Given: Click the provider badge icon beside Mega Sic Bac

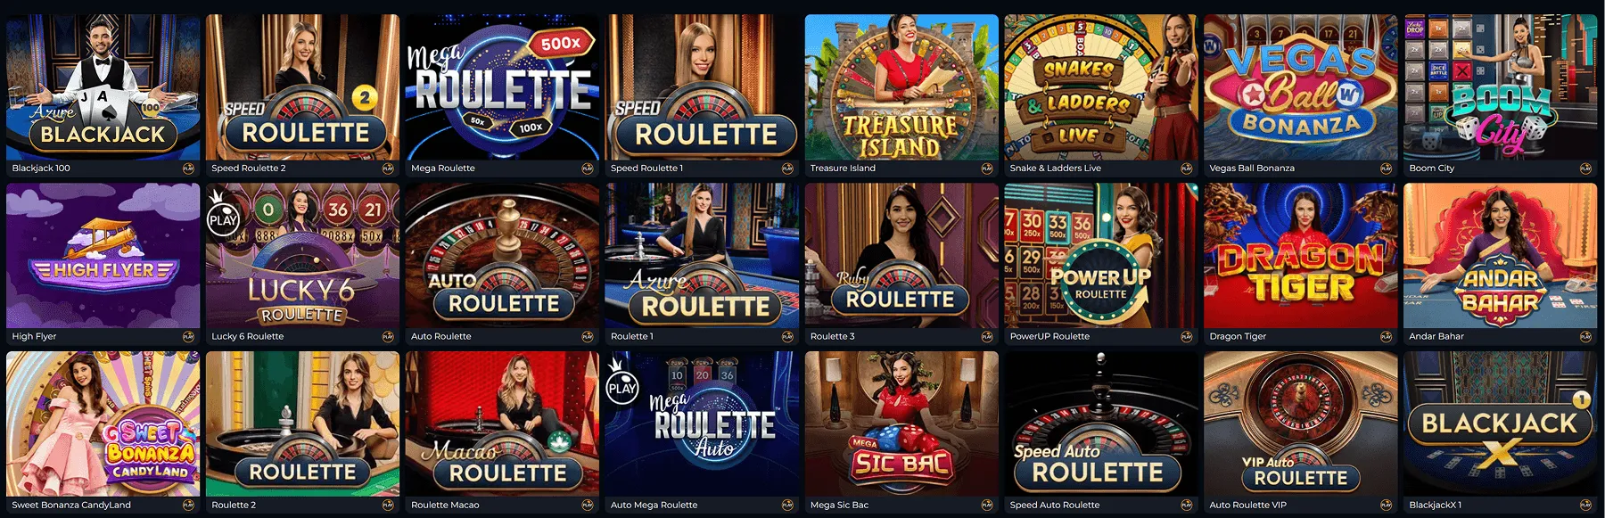Looking at the screenshot, I should tap(987, 505).
